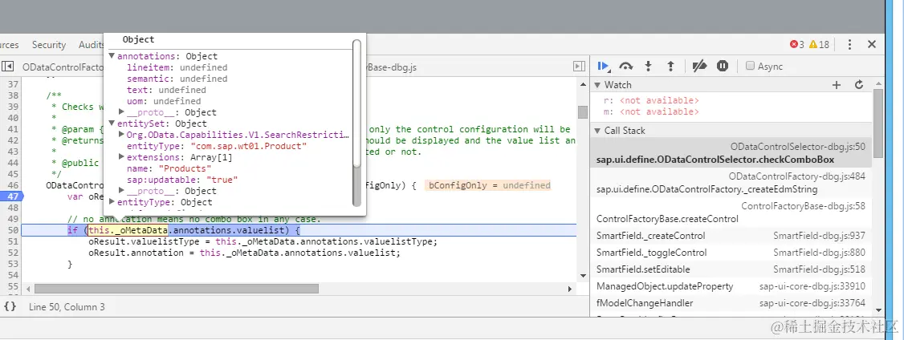Viewport: 904px width, 340px height.
Task: Refresh the watch expressions
Action: click(x=859, y=85)
